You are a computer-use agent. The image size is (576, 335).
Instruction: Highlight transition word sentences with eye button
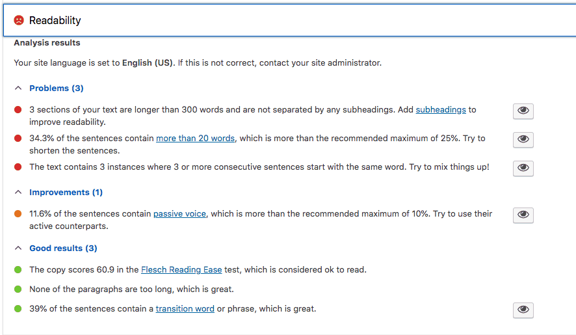pyautogui.click(x=523, y=310)
